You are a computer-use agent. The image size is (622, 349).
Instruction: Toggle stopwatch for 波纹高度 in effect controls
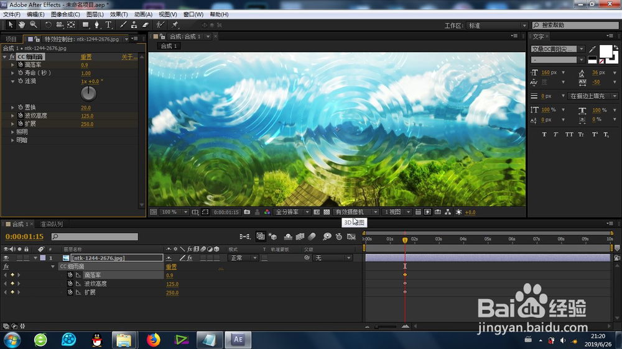[x=21, y=116]
